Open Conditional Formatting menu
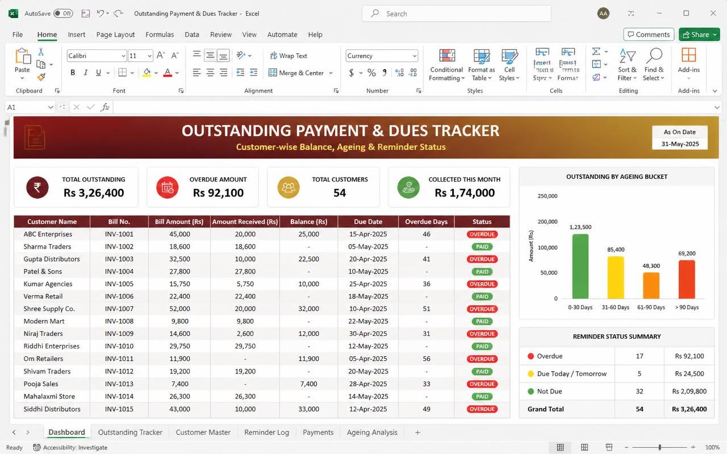The height and width of the screenshot is (454, 727). pos(446,65)
